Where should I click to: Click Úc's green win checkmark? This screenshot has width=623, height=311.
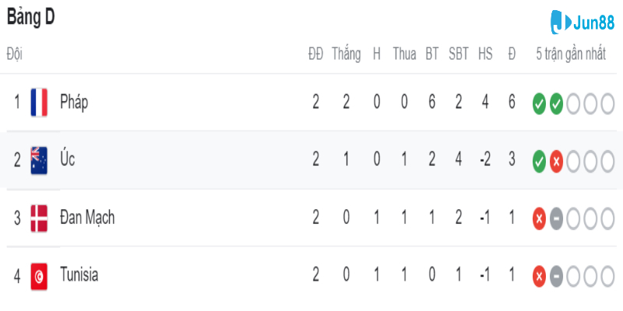click(x=539, y=161)
